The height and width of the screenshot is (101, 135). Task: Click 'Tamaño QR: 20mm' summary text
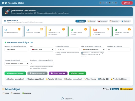54,79
